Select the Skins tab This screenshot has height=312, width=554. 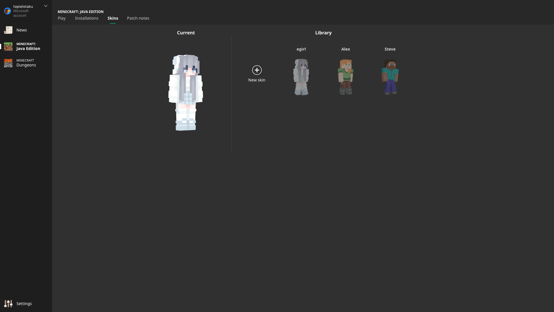pos(113,18)
